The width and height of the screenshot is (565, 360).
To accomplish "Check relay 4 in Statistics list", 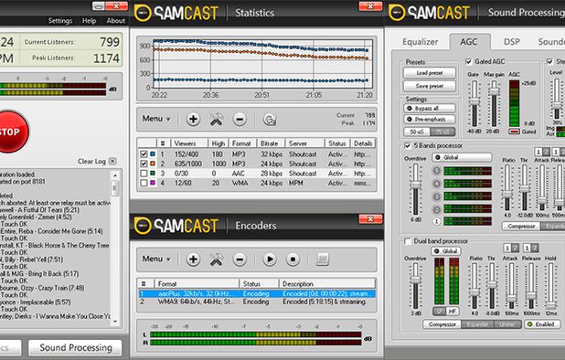I will point(144,183).
